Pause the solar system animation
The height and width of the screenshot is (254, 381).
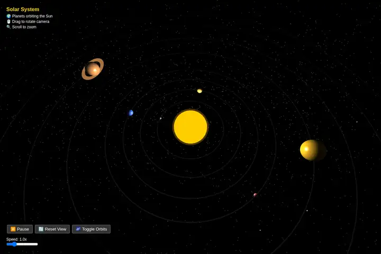pyautogui.click(x=20, y=229)
